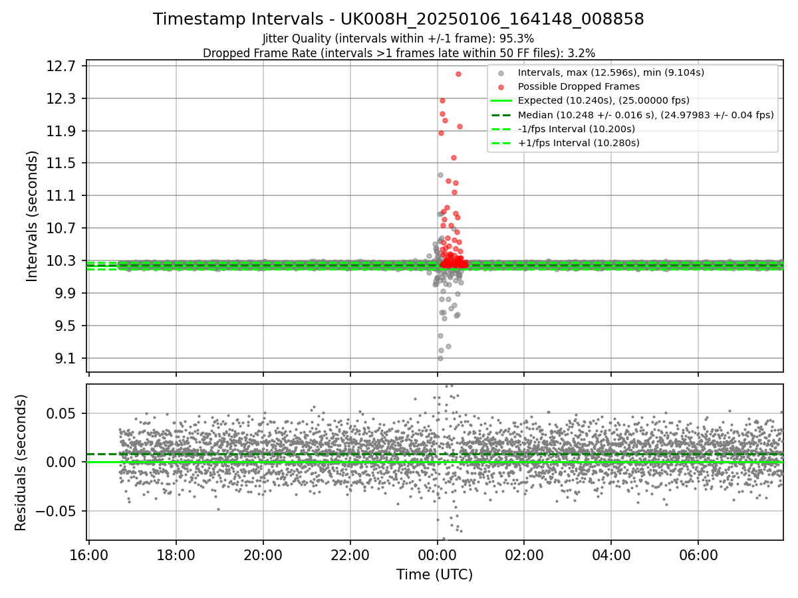
Task: Click the y-axis tick label '12.7'
Action: [x=63, y=66]
